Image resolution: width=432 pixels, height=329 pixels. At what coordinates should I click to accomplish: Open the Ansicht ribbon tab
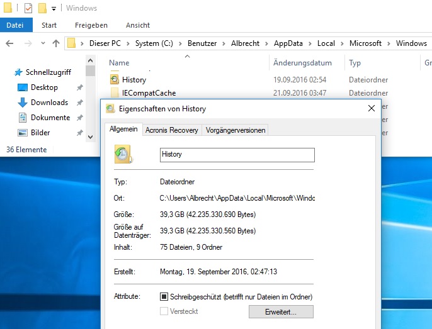(138, 25)
